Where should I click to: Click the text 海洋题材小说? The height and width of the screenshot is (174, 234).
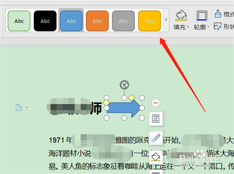70,153
